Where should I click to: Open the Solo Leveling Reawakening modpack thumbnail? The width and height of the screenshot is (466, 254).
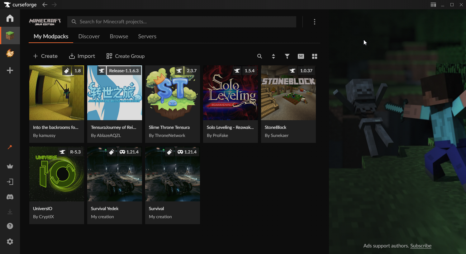tap(231, 93)
